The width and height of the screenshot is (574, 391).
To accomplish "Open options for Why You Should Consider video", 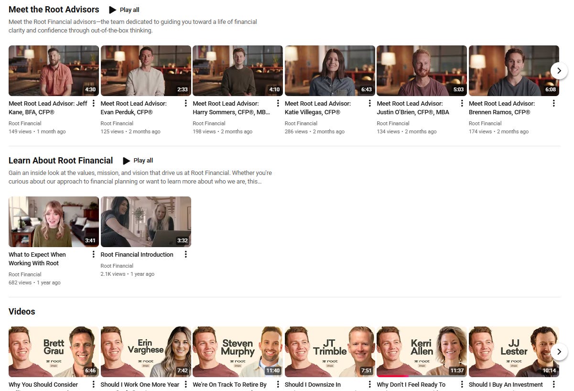I will point(94,384).
